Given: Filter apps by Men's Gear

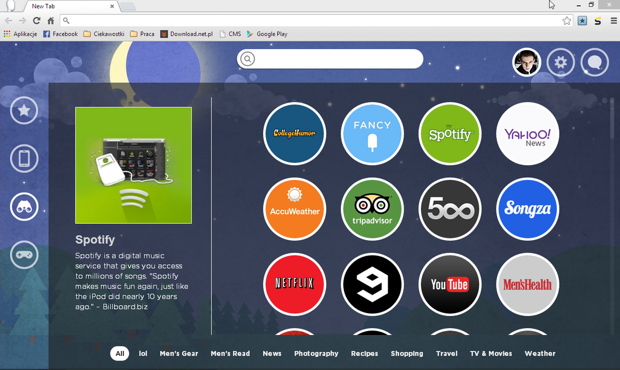Looking at the screenshot, I should pos(179,354).
